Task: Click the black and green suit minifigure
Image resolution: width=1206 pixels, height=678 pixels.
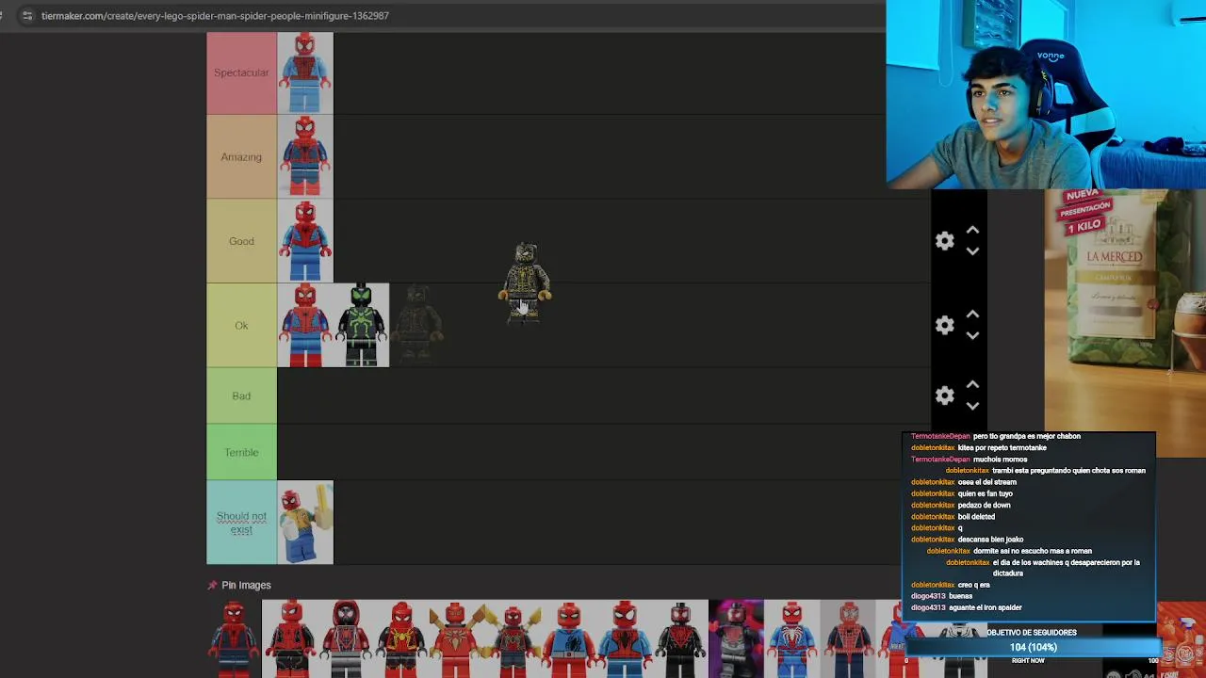Action: pyautogui.click(x=361, y=326)
